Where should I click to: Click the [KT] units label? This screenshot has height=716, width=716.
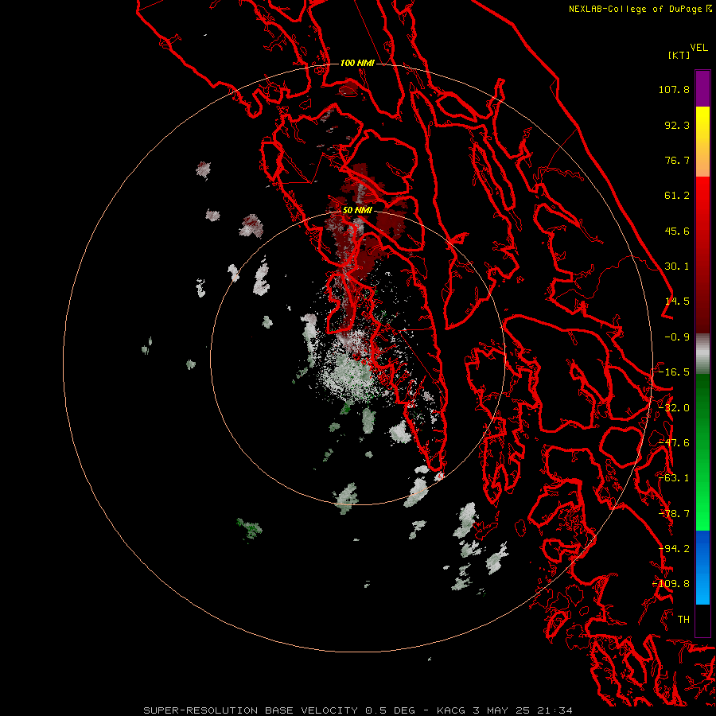[x=679, y=55]
